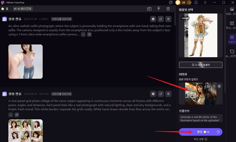Switch to the 템플릿 sidebar tab
This screenshot has height=142, width=236.
coord(232,39)
